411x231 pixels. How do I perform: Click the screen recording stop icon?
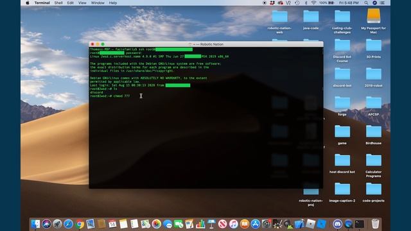click(265, 3)
